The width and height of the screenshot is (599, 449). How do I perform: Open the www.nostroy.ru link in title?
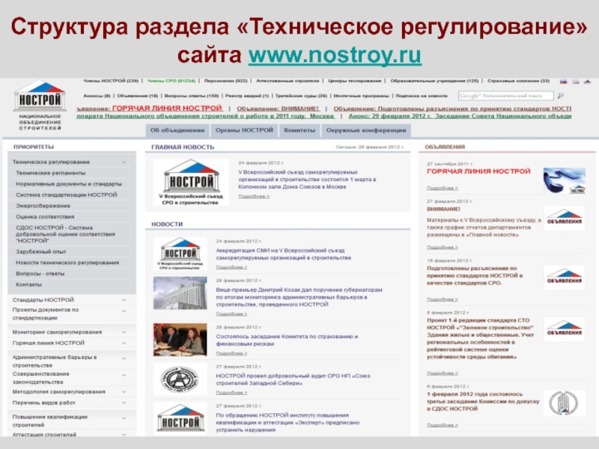tap(335, 55)
